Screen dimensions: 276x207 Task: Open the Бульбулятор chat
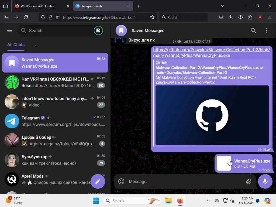pyautogui.click(x=55, y=160)
